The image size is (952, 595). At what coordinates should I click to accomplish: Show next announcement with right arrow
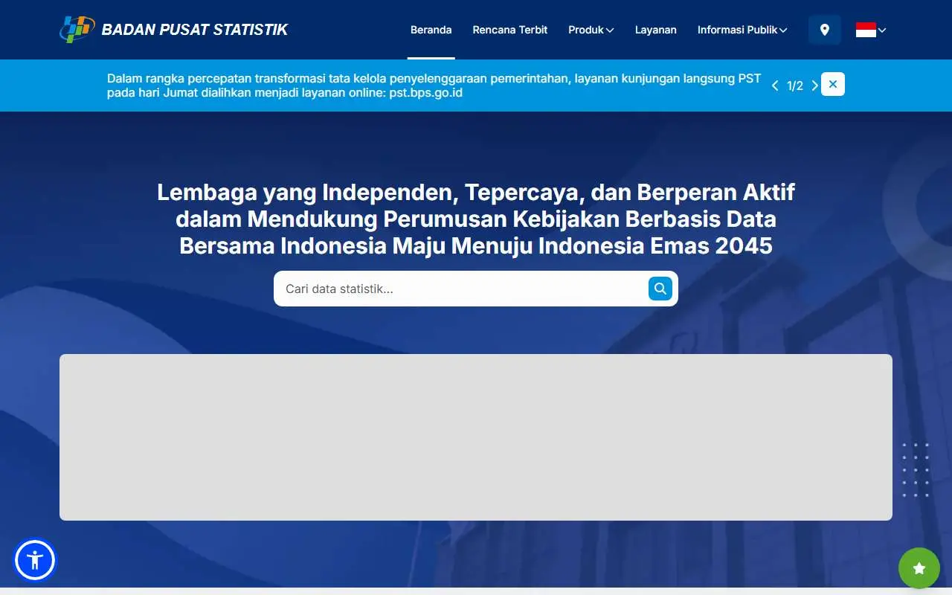pyautogui.click(x=814, y=86)
